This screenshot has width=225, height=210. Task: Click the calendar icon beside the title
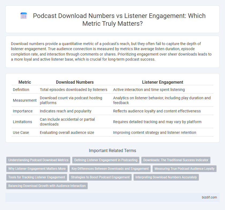24,16
